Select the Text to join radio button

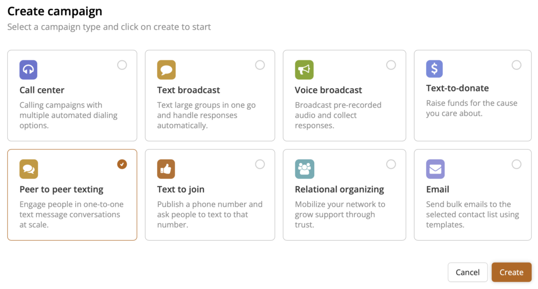260,164
